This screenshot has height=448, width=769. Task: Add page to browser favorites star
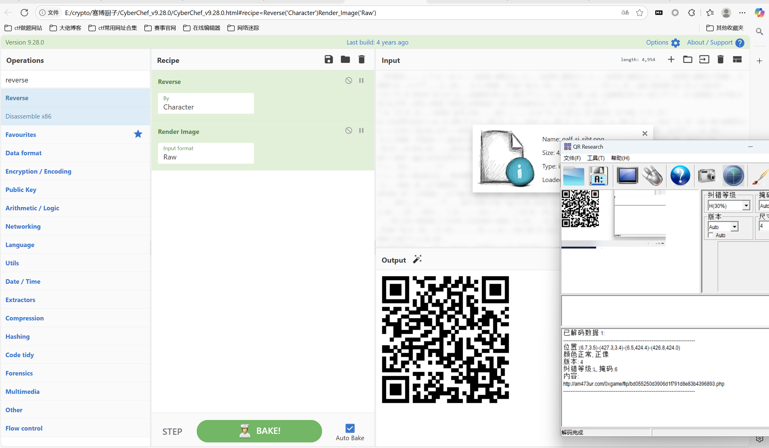[x=640, y=13]
